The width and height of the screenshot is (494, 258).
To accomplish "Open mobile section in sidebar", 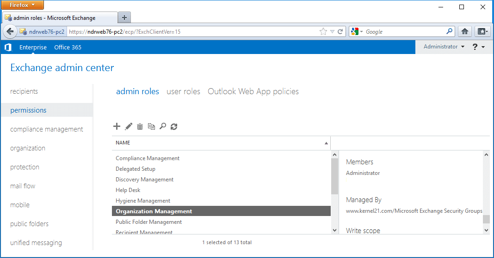I will tap(20, 204).
